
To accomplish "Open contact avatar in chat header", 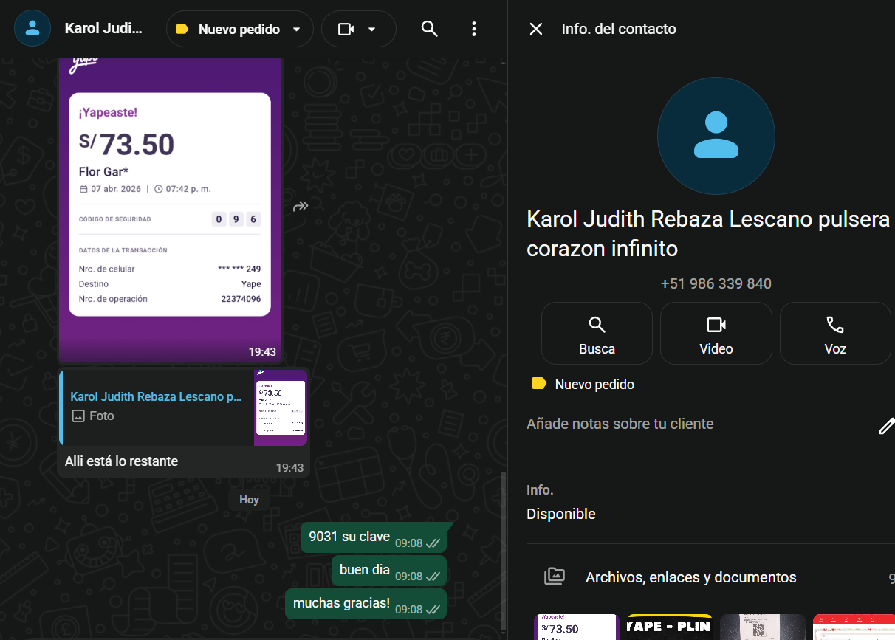I will click(32, 29).
